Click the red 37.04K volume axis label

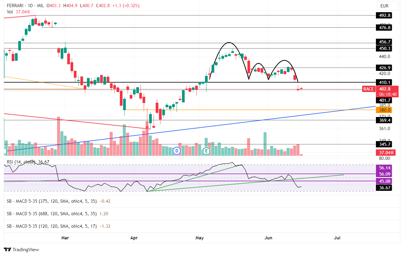point(386,153)
